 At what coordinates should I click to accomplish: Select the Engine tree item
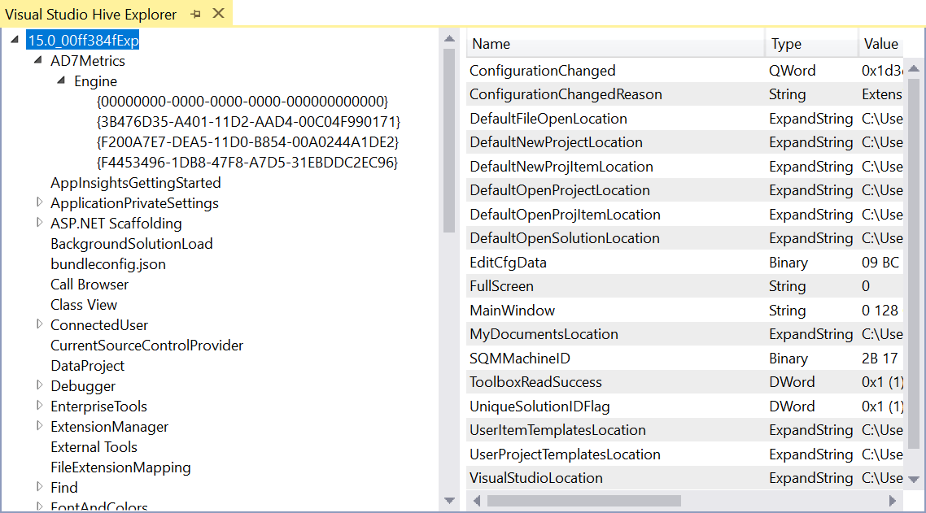click(96, 81)
